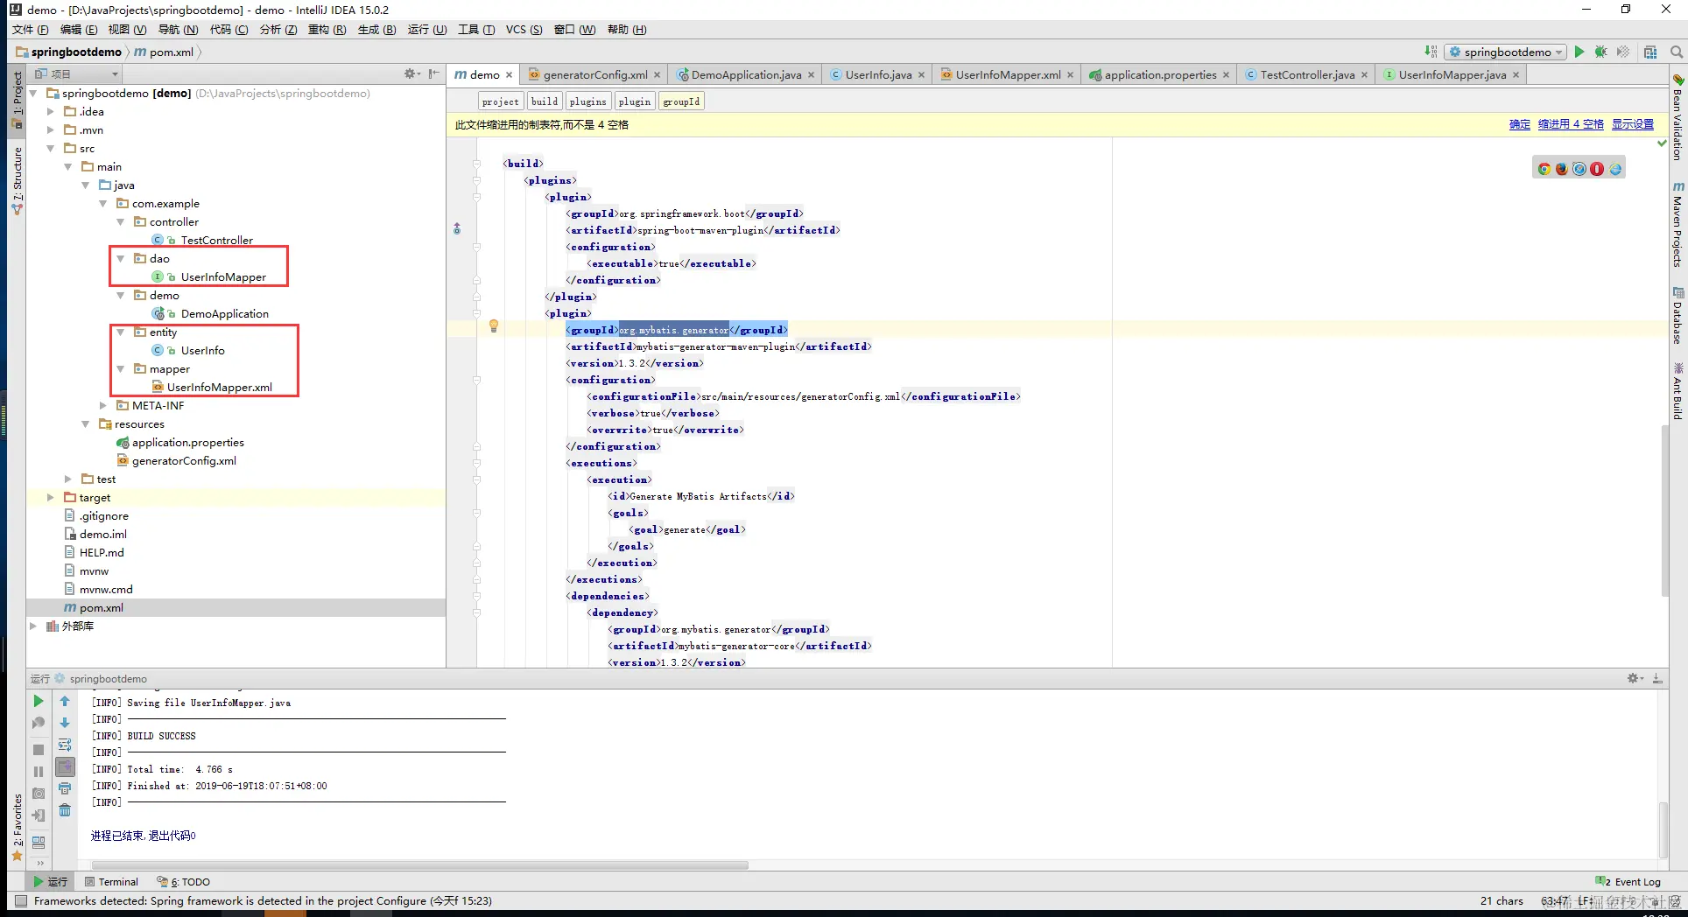Preview pom.xml in Firefox browser
1688x917 pixels.
[1562, 169]
